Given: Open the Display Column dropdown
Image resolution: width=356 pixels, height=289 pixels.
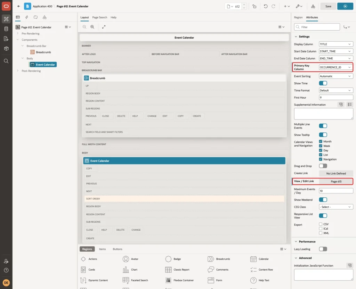Looking at the screenshot, I should click(336, 44).
